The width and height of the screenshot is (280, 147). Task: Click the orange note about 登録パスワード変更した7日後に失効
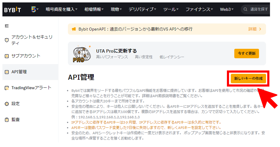click(147, 128)
